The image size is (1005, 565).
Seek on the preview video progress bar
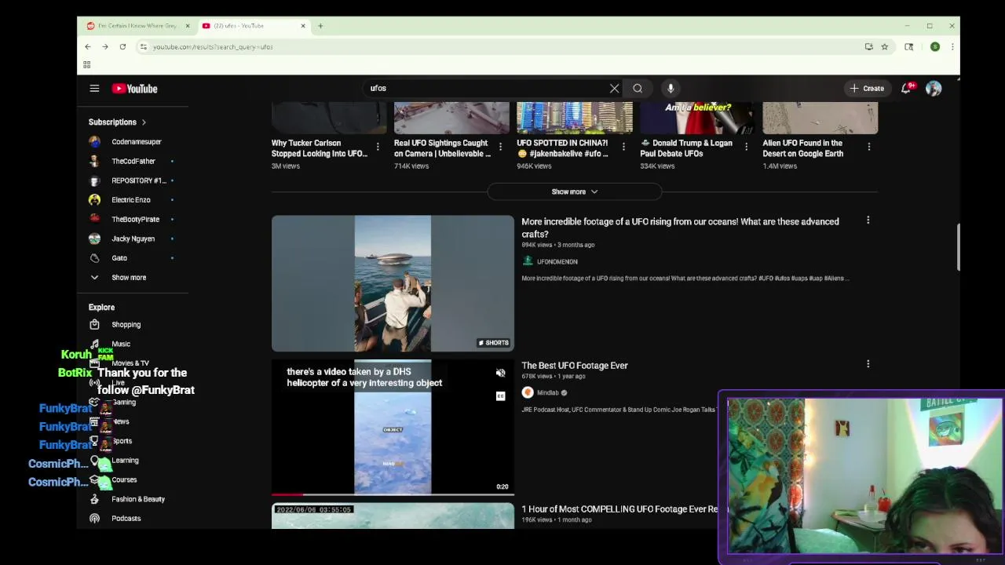click(393, 494)
